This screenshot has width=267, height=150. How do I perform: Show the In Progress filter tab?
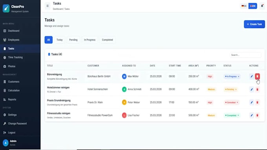tap(90, 40)
